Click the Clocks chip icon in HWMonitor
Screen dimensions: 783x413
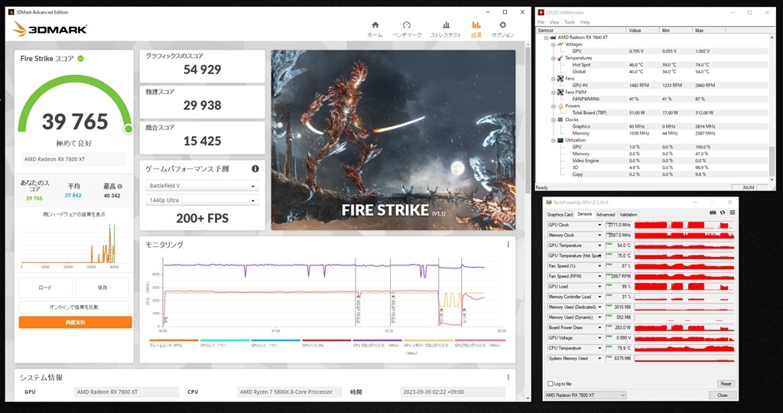560,120
